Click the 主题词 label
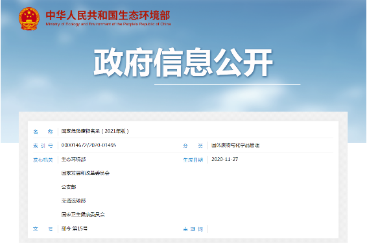367x246 pixels. (x=193, y=229)
